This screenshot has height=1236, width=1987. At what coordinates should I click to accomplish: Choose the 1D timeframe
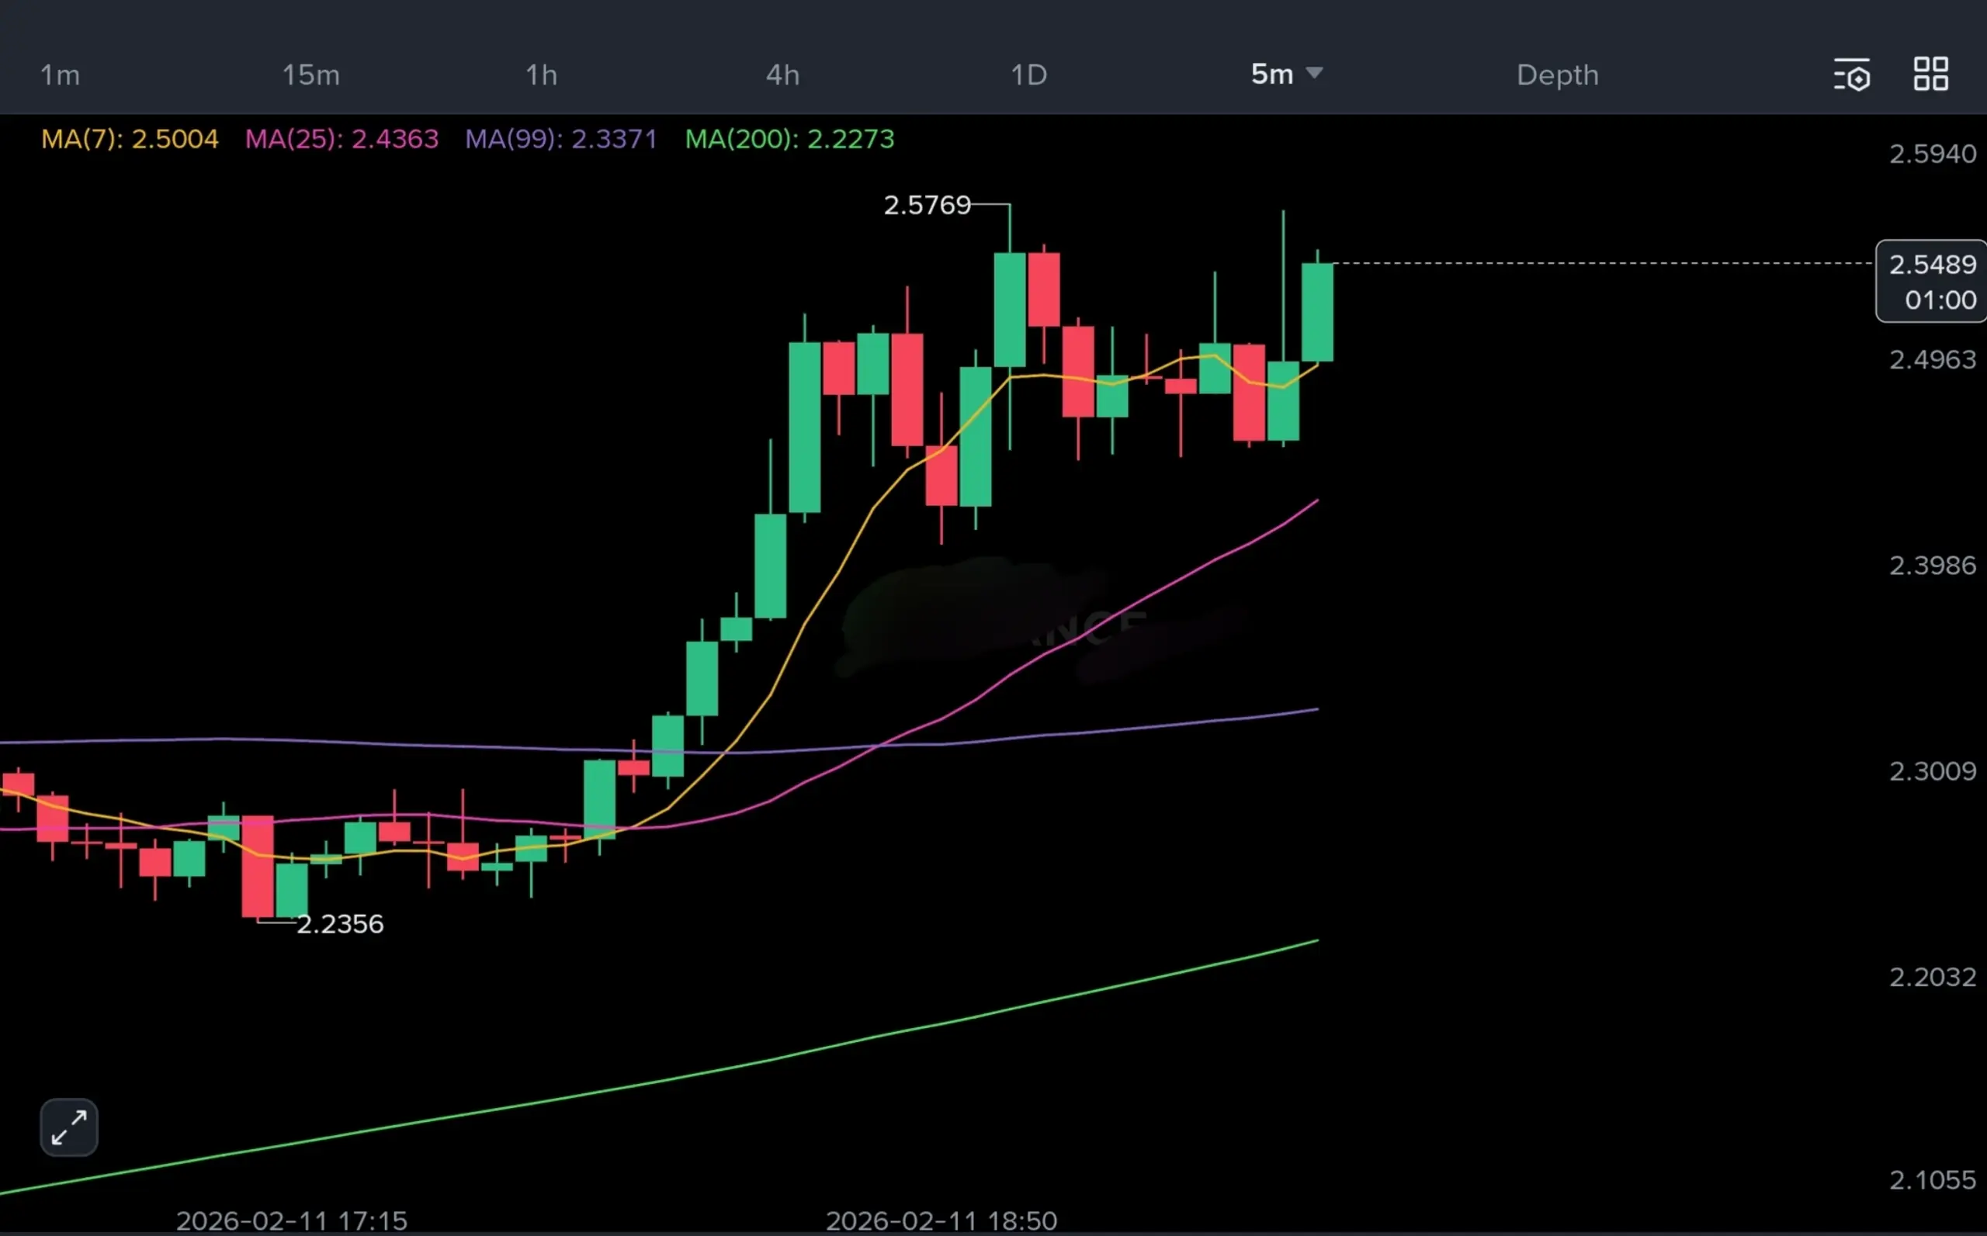tap(1028, 75)
